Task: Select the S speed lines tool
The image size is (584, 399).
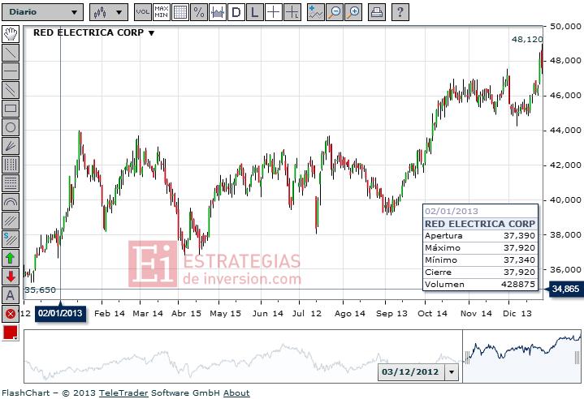Action: 11,239
